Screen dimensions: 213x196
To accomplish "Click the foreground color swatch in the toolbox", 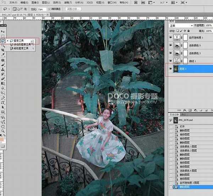I will (2, 136).
